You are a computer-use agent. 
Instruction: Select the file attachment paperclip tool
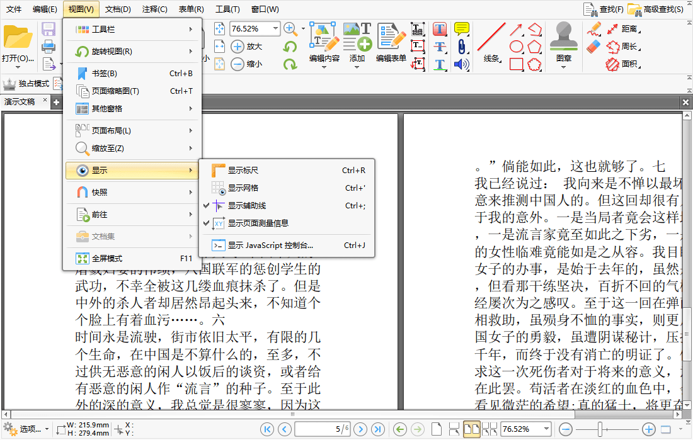(462, 47)
